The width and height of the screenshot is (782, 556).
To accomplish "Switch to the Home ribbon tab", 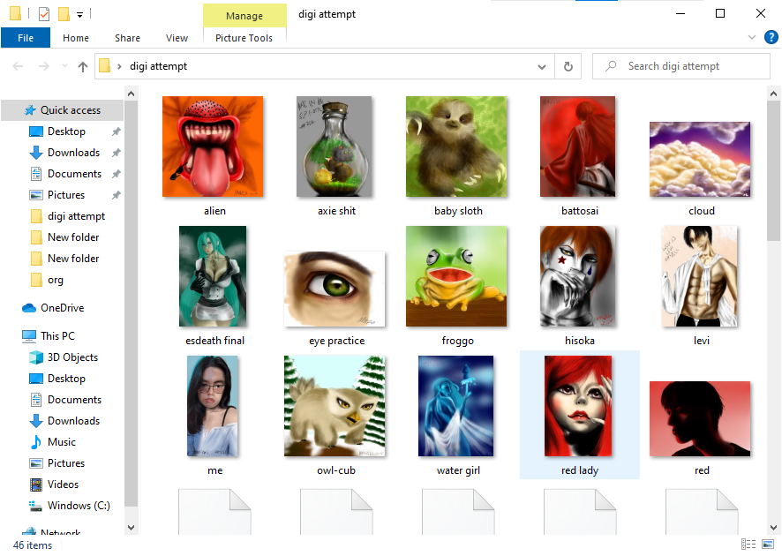I will [76, 38].
